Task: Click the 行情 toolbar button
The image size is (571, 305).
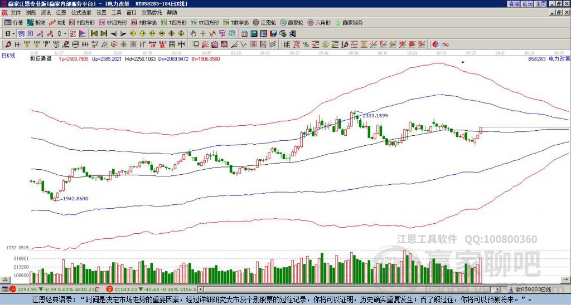Action: point(14,22)
